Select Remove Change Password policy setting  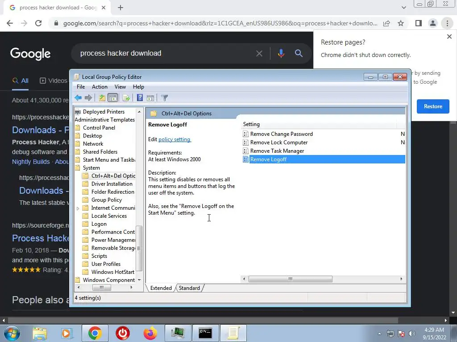point(281,134)
